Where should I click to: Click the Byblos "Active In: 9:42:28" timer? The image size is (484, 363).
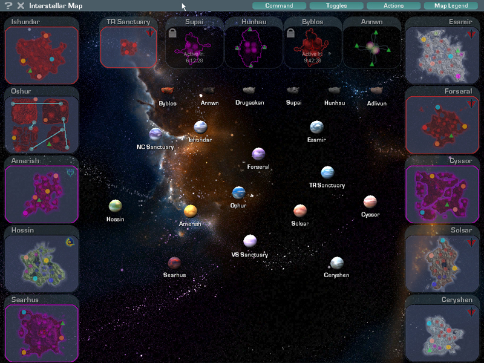tap(312, 57)
